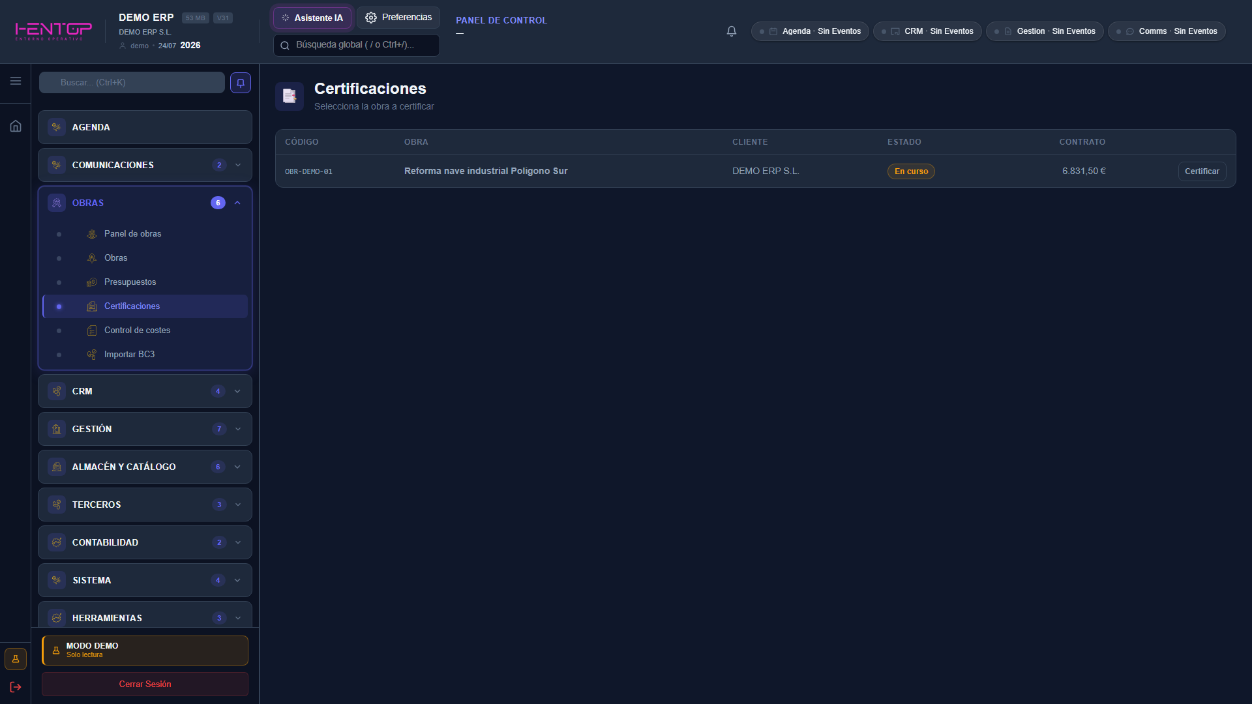Click the TERCEROS section icon
Viewport: 1252px width, 704px height.
point(57,505)
